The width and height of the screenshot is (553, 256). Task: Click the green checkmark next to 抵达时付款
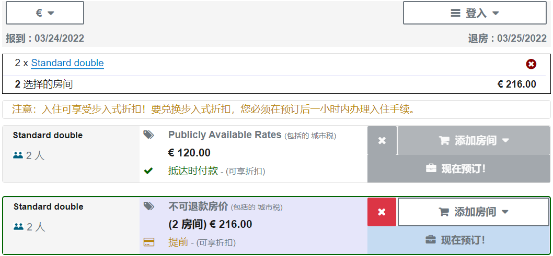pyautogui.click(x=149, y=170)
